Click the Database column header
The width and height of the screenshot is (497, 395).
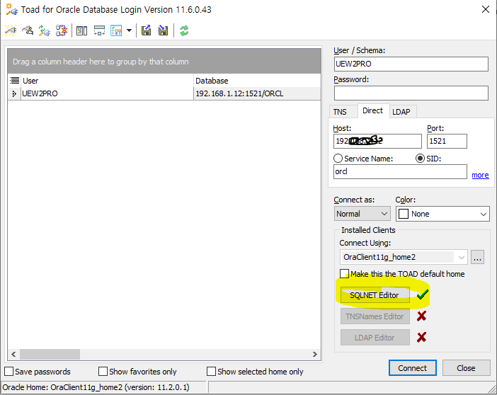(x=257, y=81)
